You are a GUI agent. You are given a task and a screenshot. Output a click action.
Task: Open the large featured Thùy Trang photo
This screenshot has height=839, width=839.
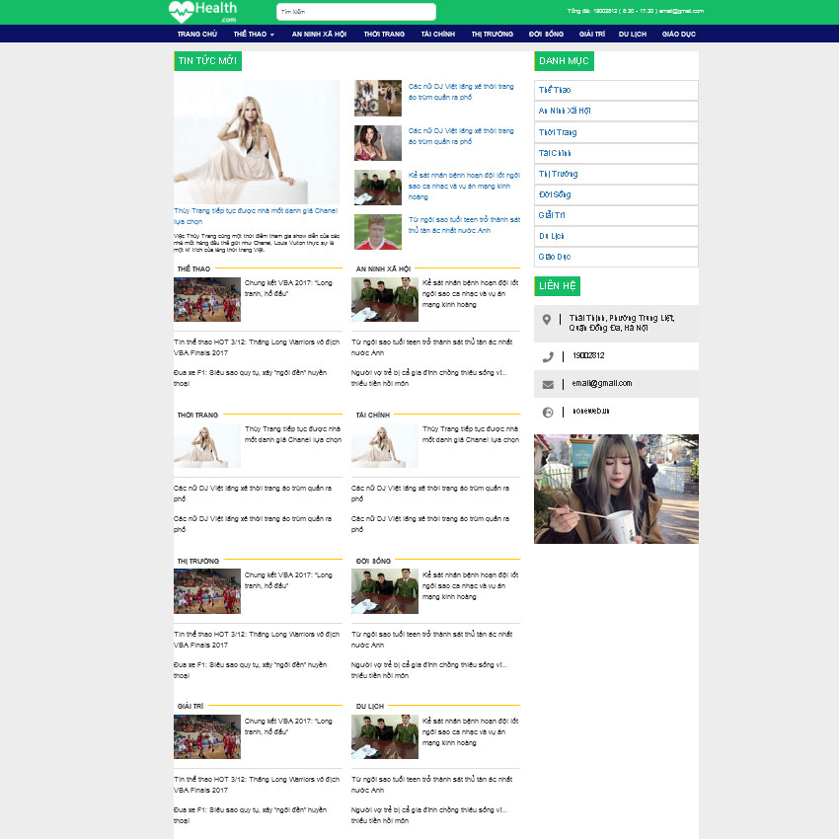(x=257, y=142)
